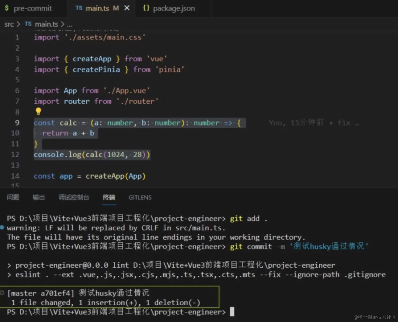Close the main.ts tab
Screen dimensions: 398x322
click(127, 8)
